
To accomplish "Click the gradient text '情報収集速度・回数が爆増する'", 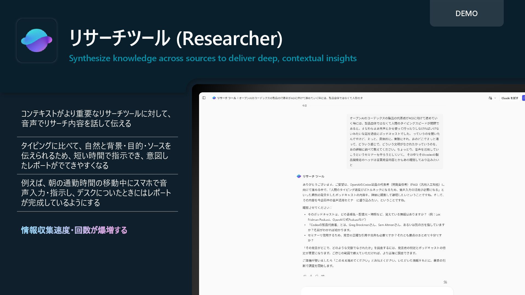I will pos(74,230).
